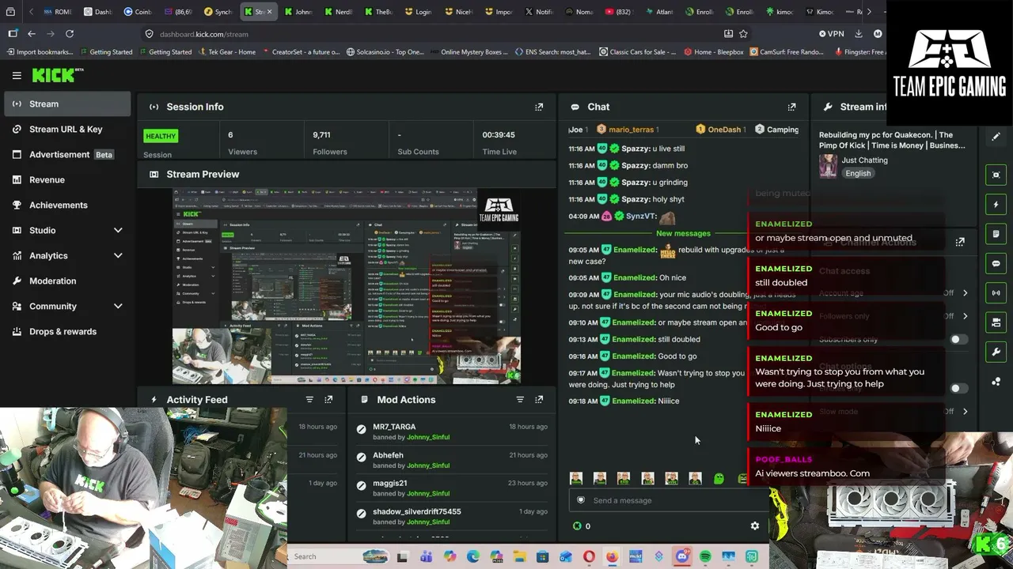Click the VPN button in toolbar

click(x=832, y=34)
